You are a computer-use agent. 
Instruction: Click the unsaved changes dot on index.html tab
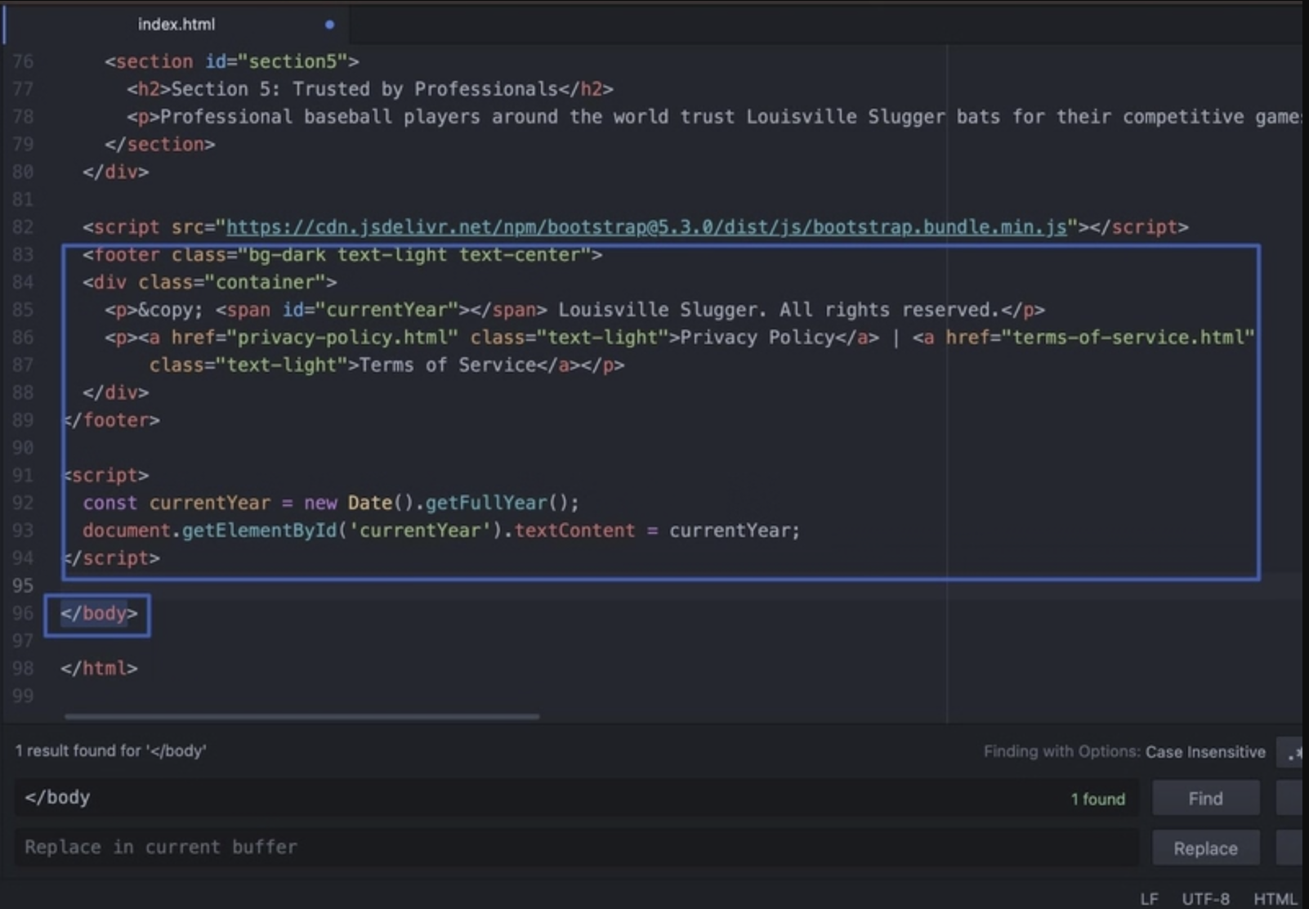pyautogui.click(x=329, y=25)
